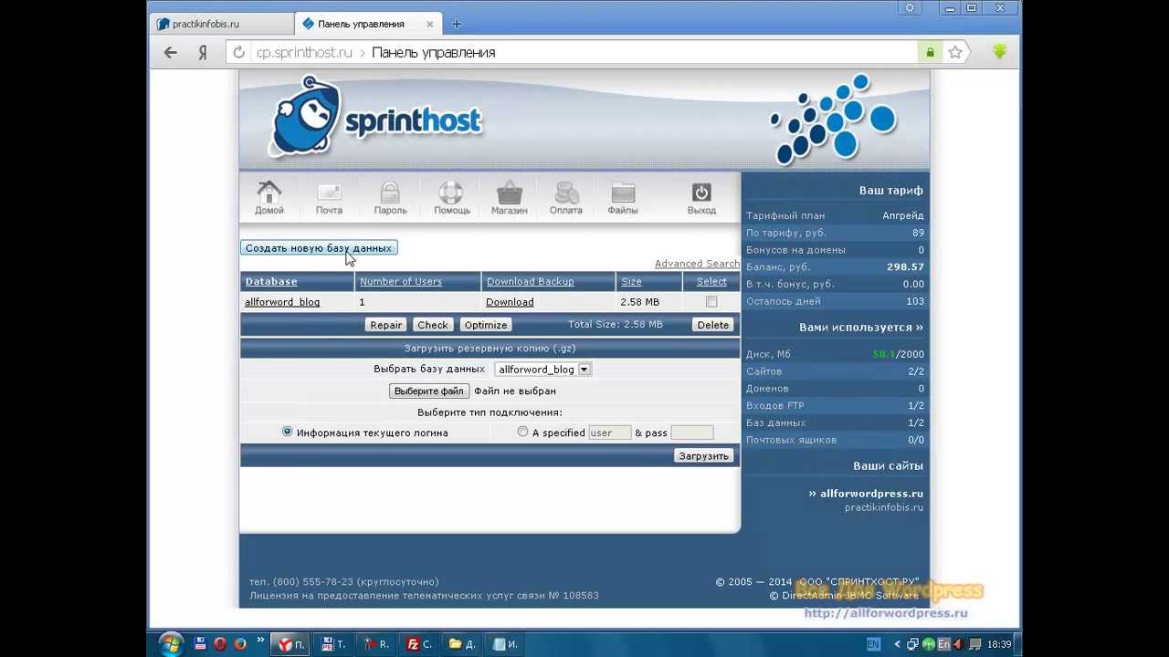Screen dimensions: 1169x657
Task: Open Выбрать базу данных dropdown
Action: pyautogui.click(x=542, y=370)
